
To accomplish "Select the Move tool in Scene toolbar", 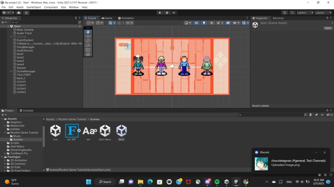I will [88, 36].
